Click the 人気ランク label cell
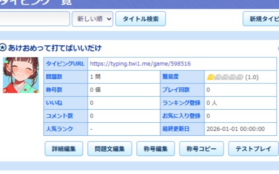This screenshot has width=279, height=174. pos(66,129)
